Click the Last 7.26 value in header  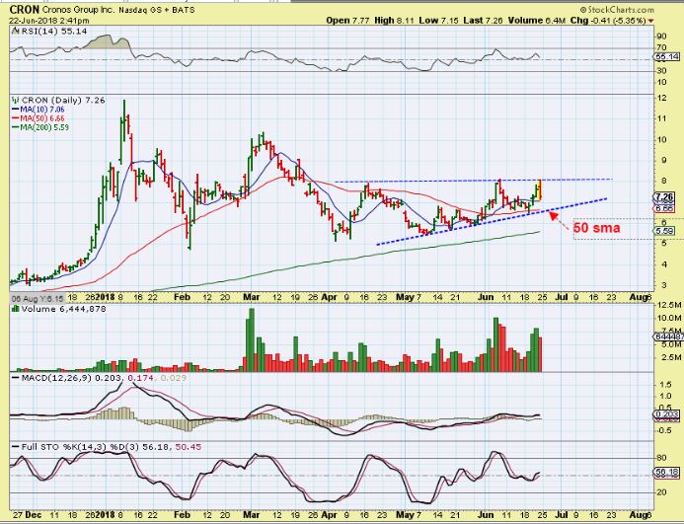click(x=483, y=21)
